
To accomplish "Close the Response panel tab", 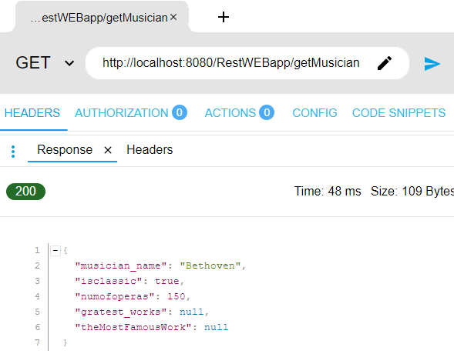I will pyautogui.click(x=108, y=150).
